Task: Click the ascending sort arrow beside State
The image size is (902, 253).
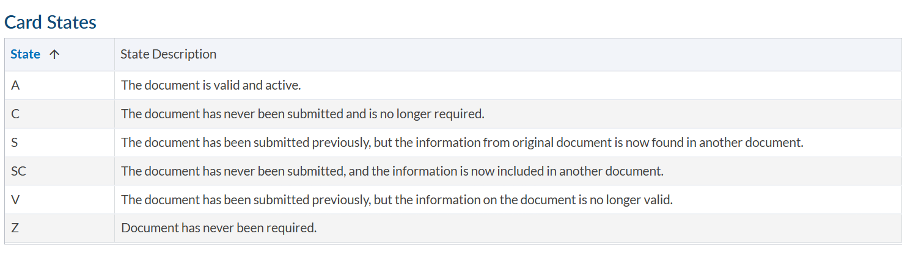Action: click(54, 54)
